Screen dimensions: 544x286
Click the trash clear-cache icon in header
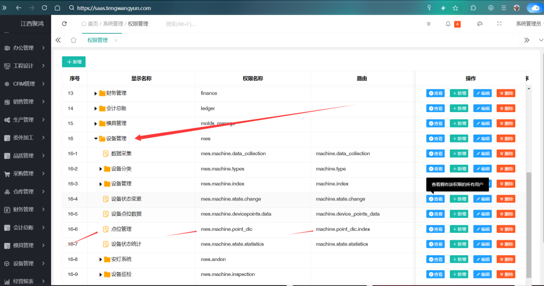[x=429, y=24]
